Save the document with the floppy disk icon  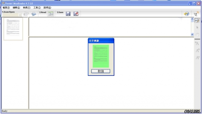[x=68, y=14]
